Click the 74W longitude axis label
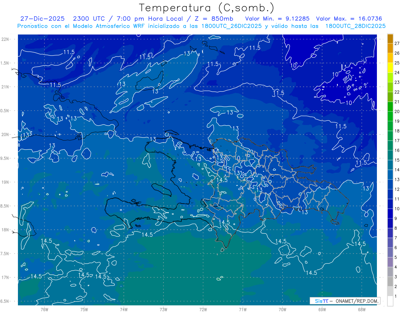Image resolution: width=406 pixels, height=314 pixels. point(124,309)
